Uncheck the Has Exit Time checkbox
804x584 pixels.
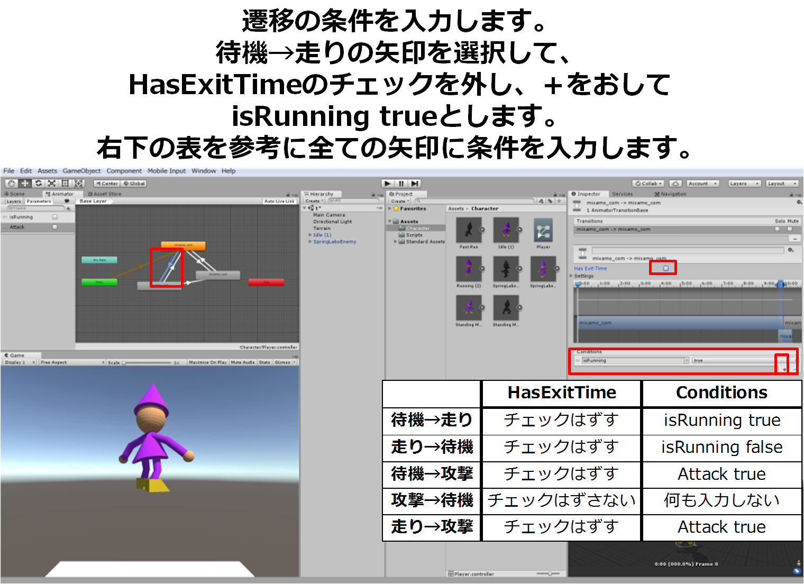tap(666, 268)
